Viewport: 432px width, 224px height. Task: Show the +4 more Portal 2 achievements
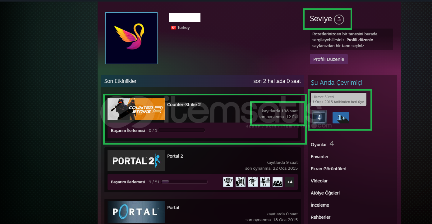pyautogui.click(x=290, y=182)
